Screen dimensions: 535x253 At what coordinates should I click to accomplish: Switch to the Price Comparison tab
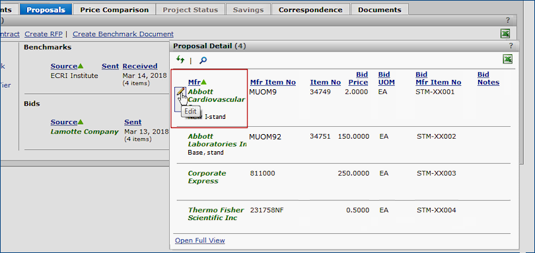click(x=114, y=9)
